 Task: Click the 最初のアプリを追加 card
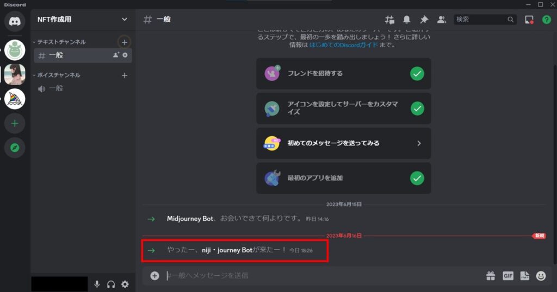point(344,178)
